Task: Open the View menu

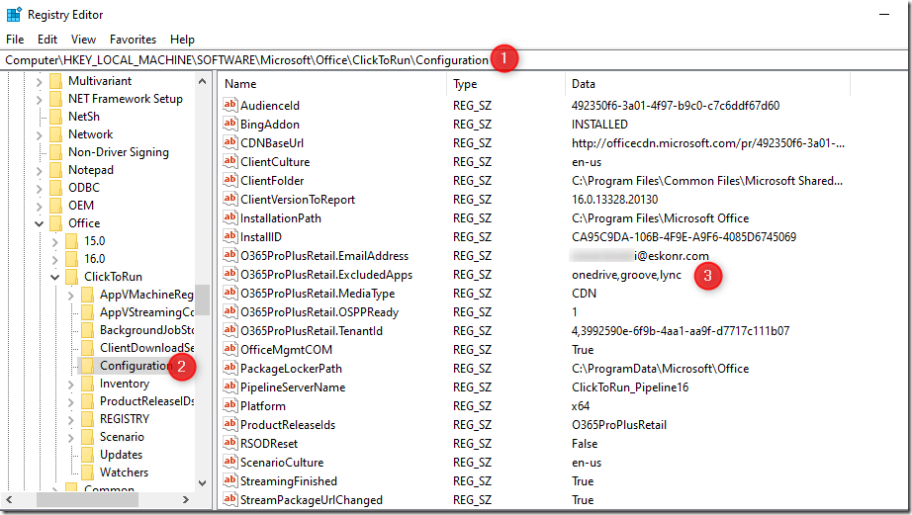Action: pyautogui.click(x=83, y=39)
